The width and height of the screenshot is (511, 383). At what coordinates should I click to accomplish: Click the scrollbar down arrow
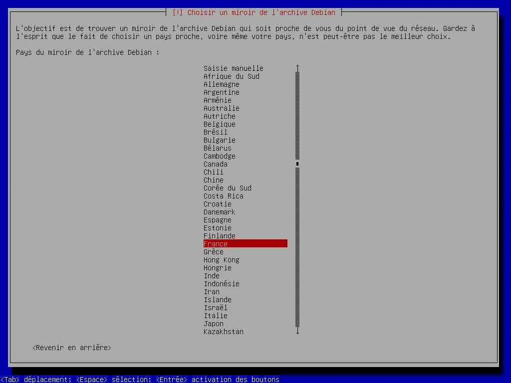tap(297, 331)
